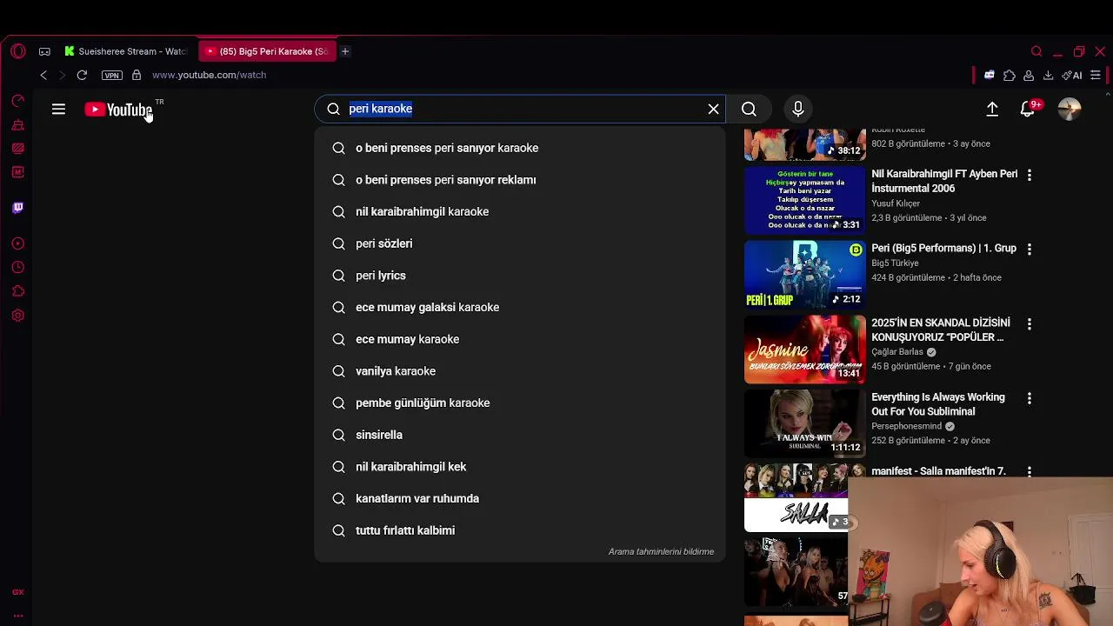Select the Big5 Peri Karaoke tab

coord(266,51)
